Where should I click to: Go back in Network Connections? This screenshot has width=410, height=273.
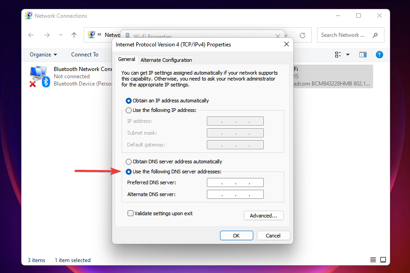point(31,35)
